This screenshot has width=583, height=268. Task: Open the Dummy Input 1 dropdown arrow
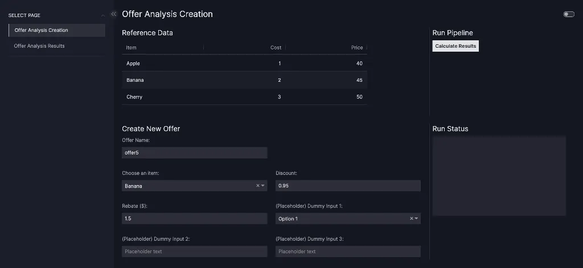click(x=417, y=219)
